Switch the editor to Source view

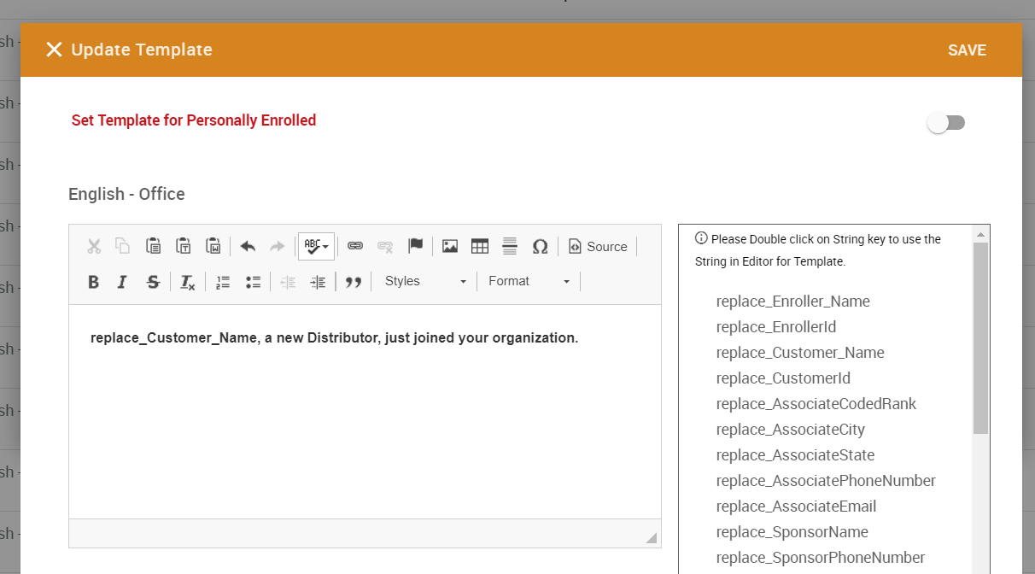[598, 246]
